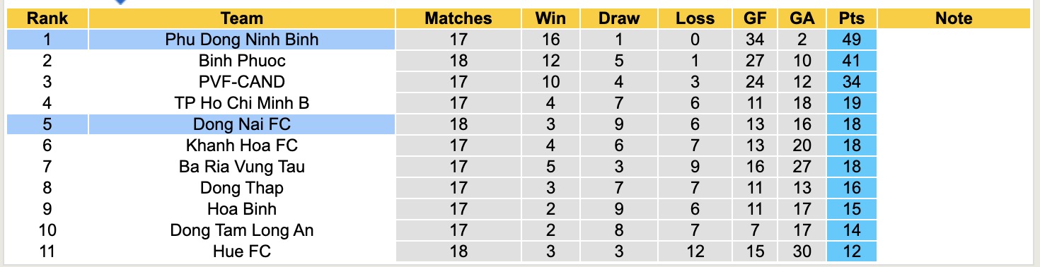Viewport: 1040px width, 267px height.
Task: Select Hoa Binh team name
Action: pos(242,209)
